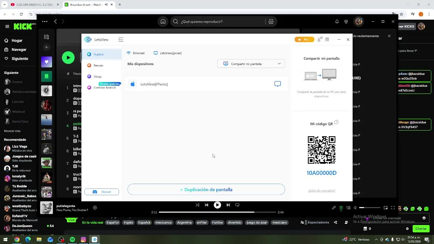Viewport: 434px width, 244px height.
Task: Click the Mi código QR help icon
Action: point(336,122)
